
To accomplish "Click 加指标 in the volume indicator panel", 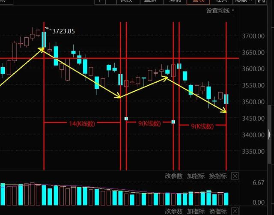I will [196, 176].
